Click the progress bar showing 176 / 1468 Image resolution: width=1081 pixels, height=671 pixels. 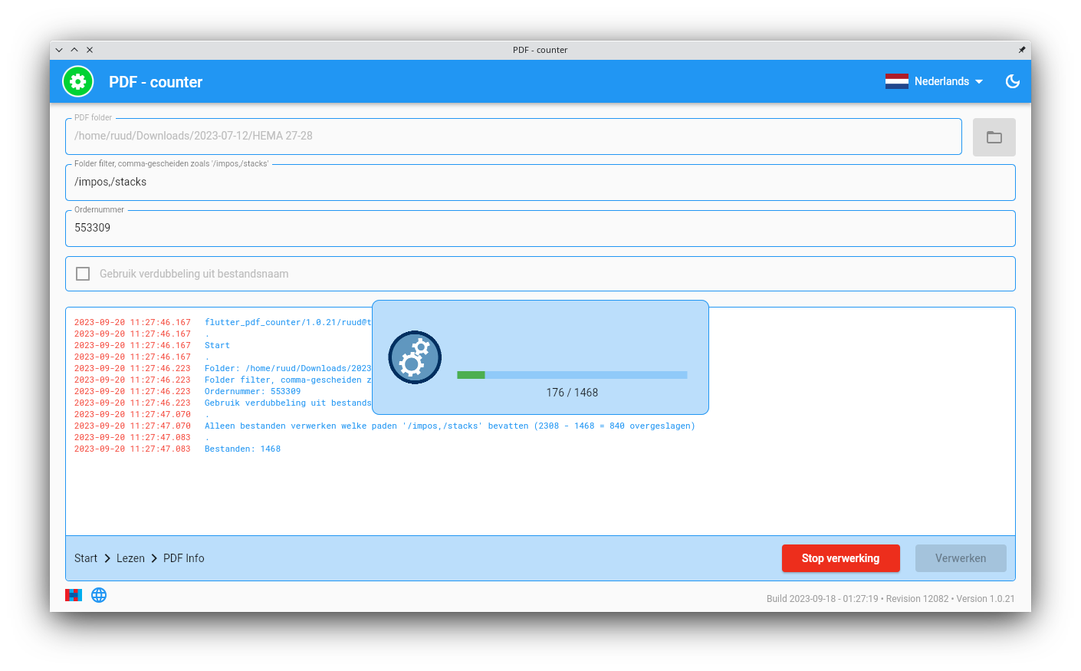(x=572, y=375)
